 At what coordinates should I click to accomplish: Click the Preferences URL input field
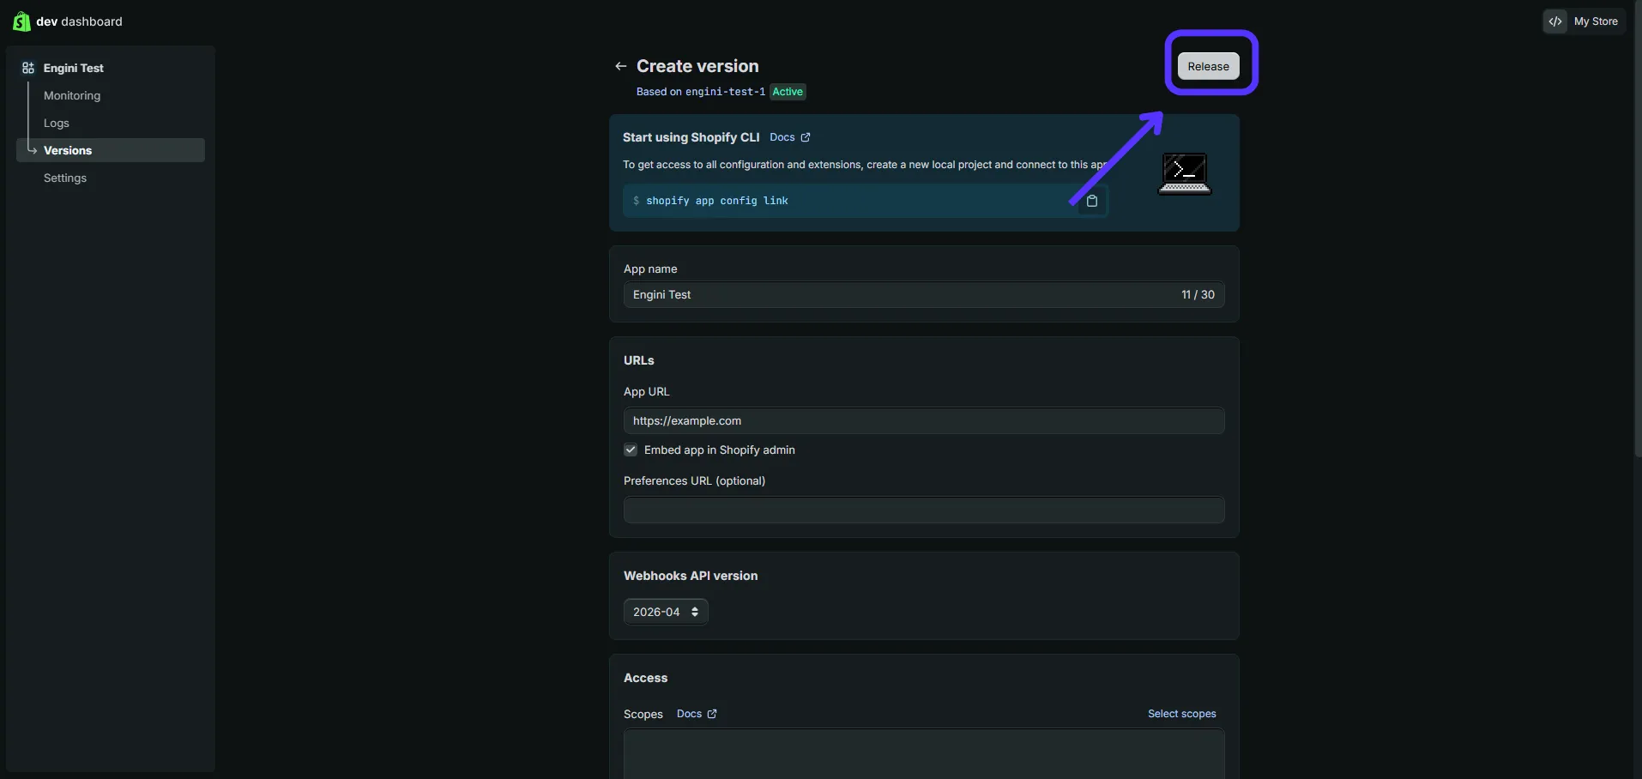point(924,510)
